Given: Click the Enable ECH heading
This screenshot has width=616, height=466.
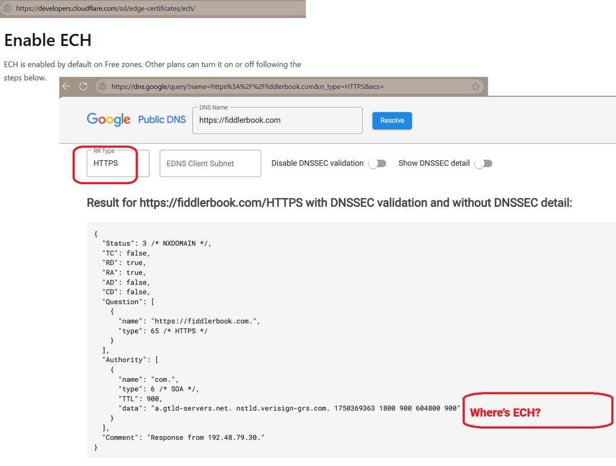Looking at the screenshot, I should point(48,40).
